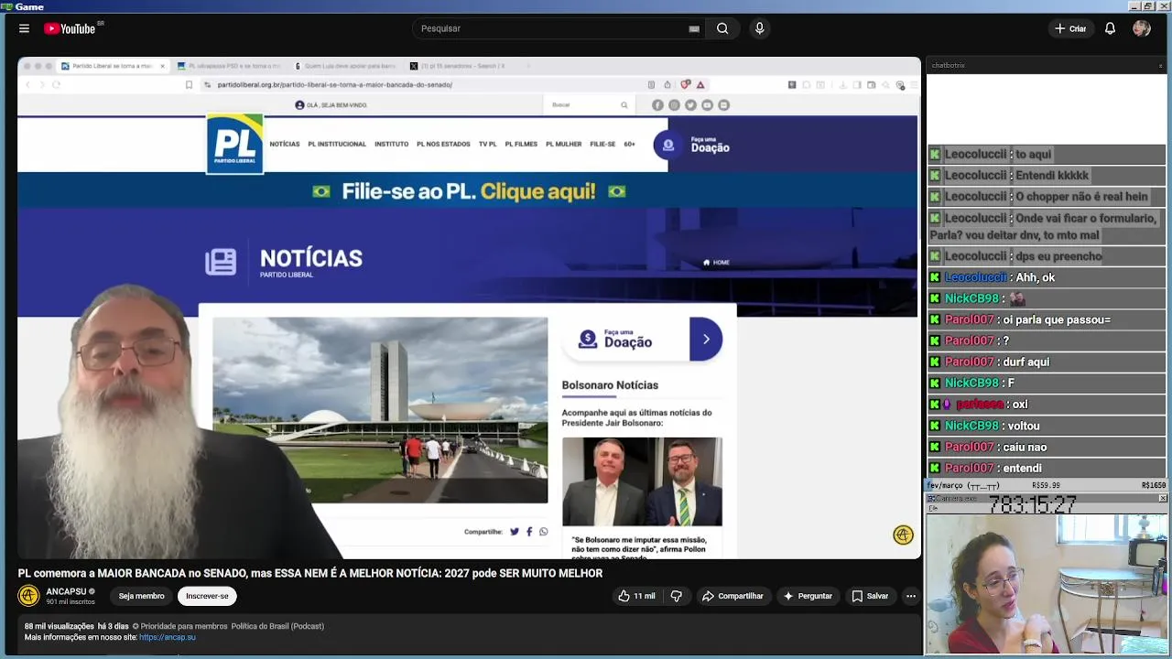Click the magnifier search button
The width and height of the screenshot is (1172, 659).
click(x=722, y=28)
